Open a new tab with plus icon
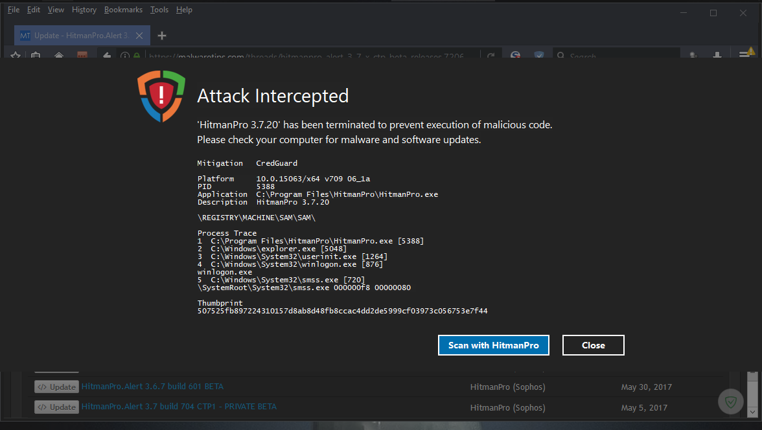The width and height of the screenshot is (762, 430). pyautogui.click(x=162, y=36)
